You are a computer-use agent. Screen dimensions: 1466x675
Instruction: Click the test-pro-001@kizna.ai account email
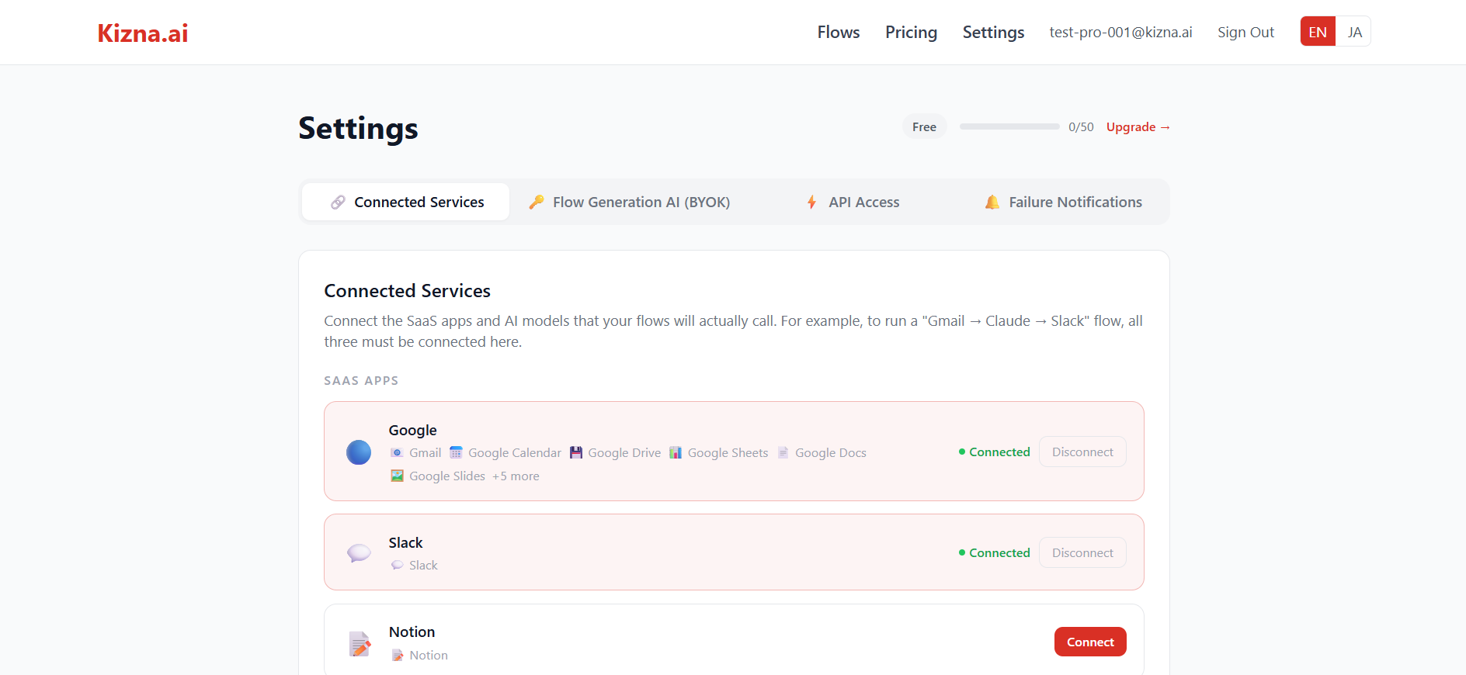[x=1120, y=32]
